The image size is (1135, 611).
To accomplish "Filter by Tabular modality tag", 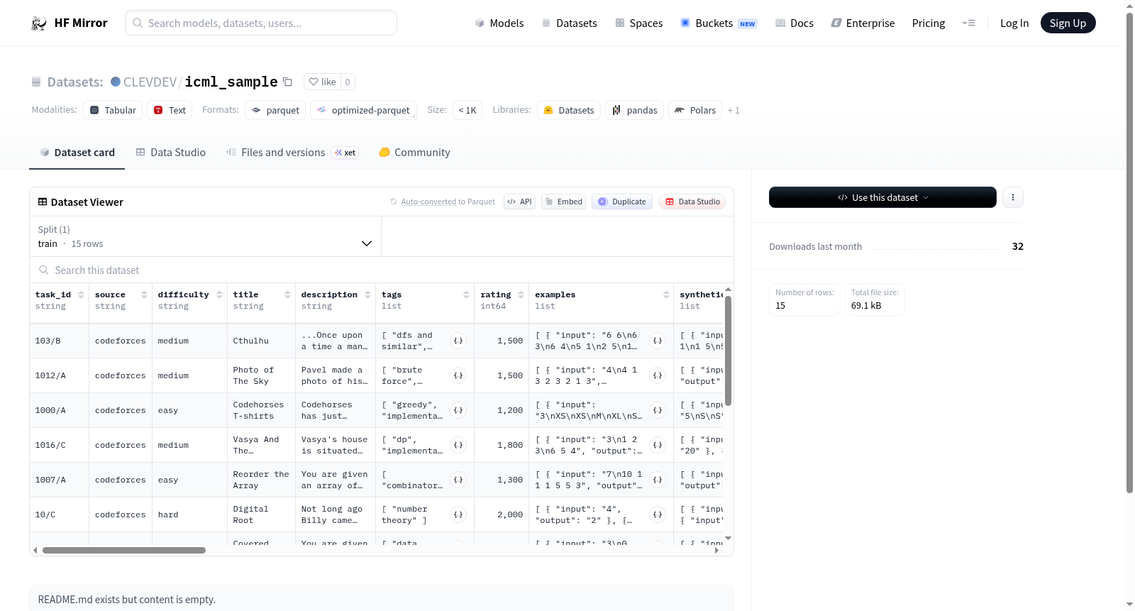I will pyautogui.click(x=113, y=110).
